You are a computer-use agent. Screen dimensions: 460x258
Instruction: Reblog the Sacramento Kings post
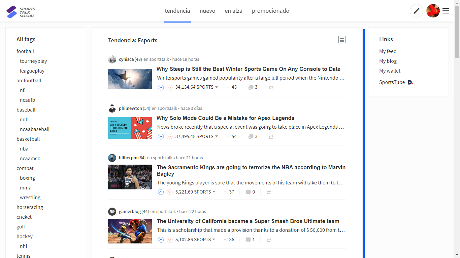click(269, 192)
